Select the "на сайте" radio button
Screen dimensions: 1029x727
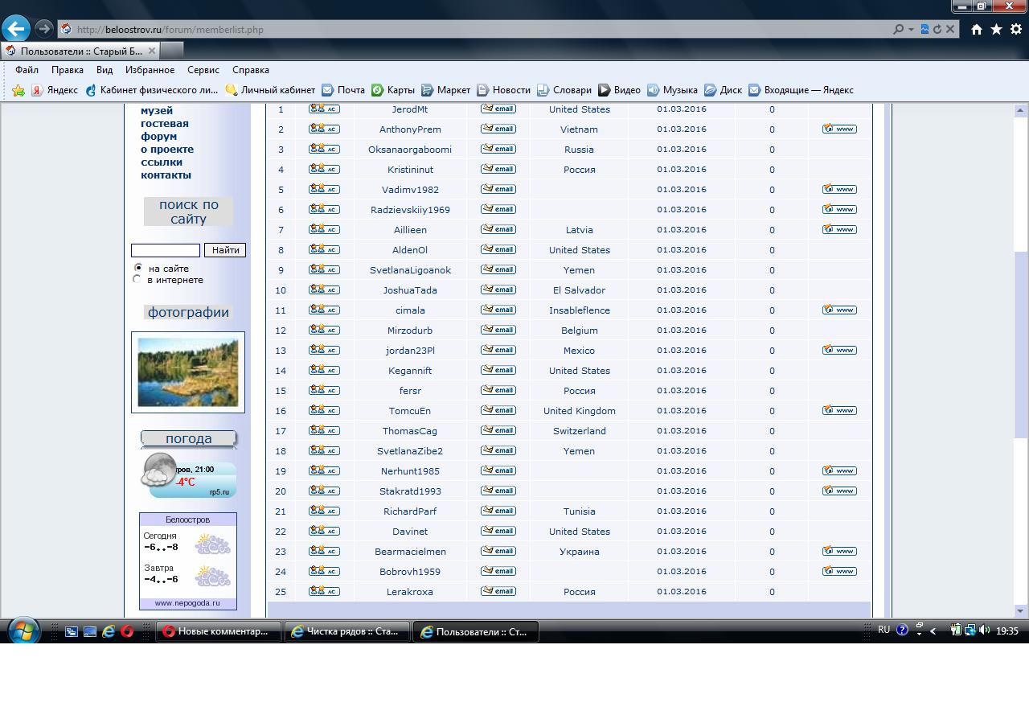point(138,268)
